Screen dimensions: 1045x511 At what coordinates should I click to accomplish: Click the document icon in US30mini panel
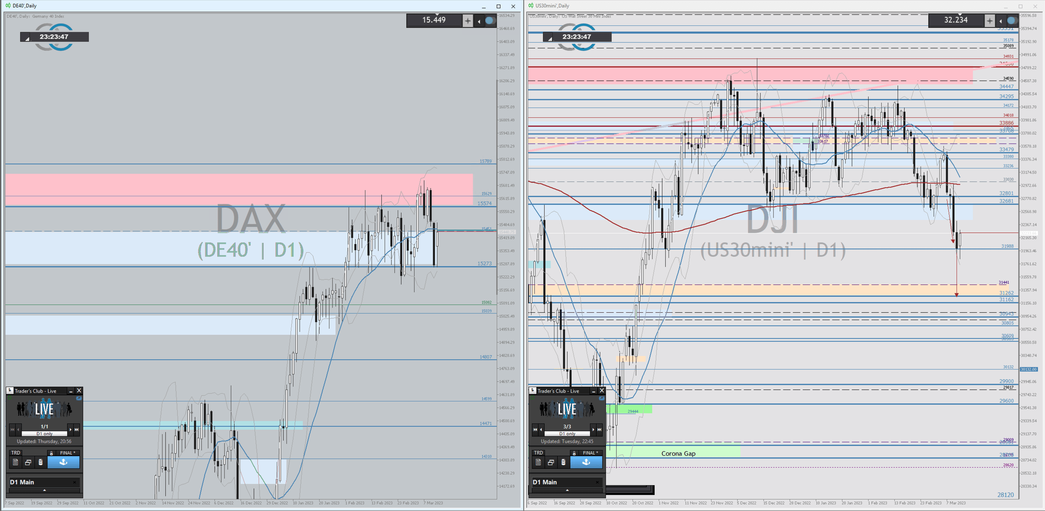pyautogui.click(x=538, y=462)
